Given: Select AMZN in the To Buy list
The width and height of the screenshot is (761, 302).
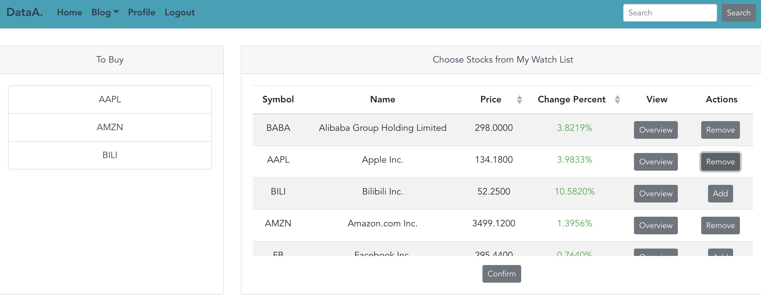Looking at the screenshot, I should pyautogui.click(x=110, y=127).
